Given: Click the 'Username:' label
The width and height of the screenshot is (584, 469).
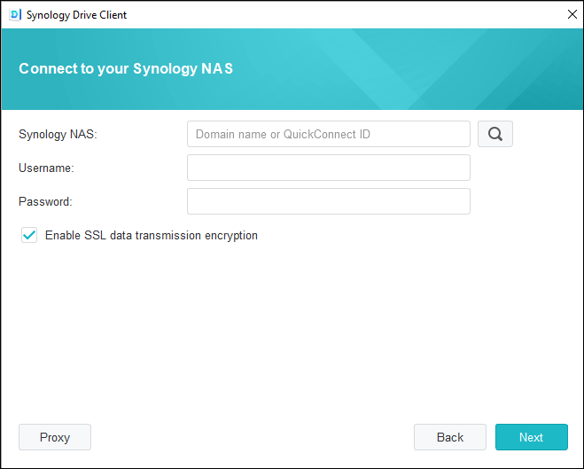Looking at the screenshot, I should click(46, 168).
